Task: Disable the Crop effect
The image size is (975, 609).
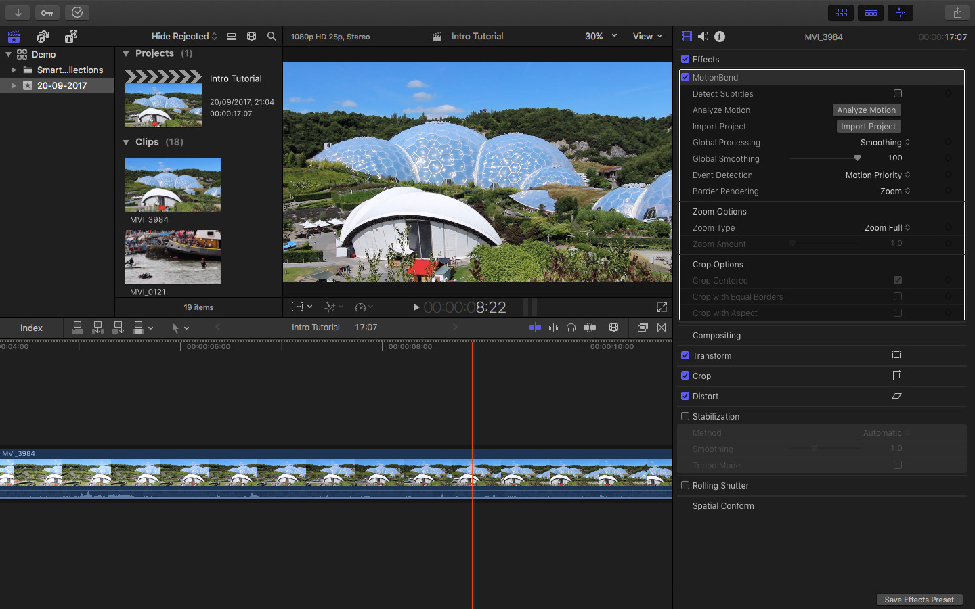Action: [x=685, y=376]
